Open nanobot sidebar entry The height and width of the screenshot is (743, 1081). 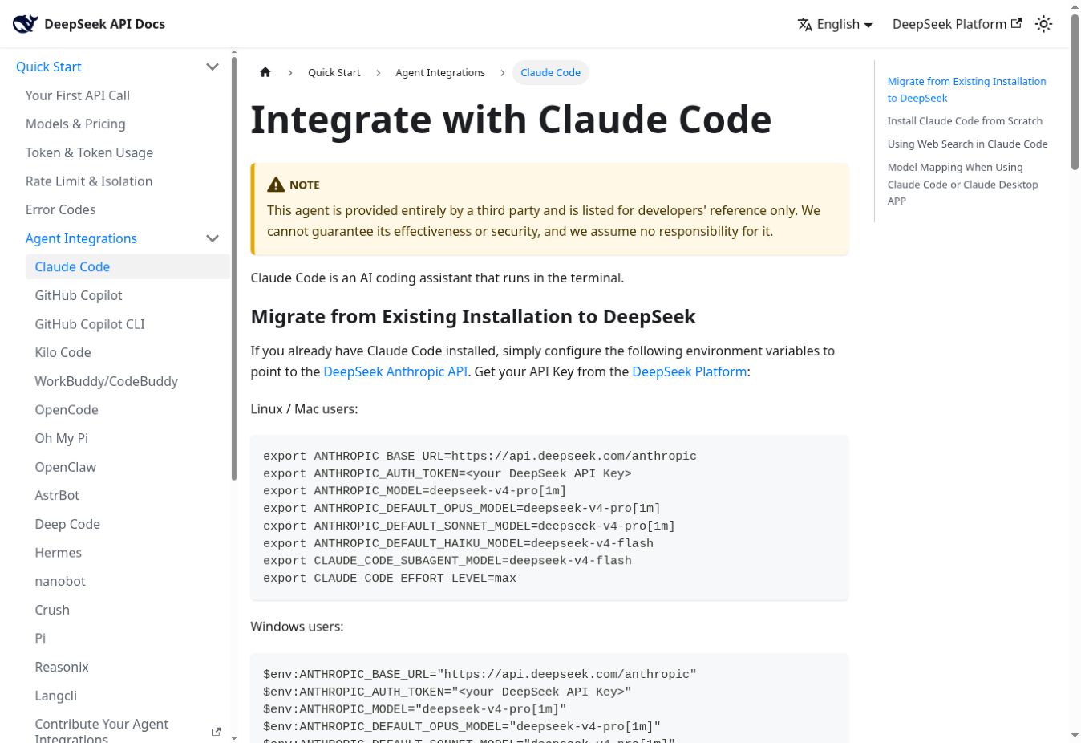tap(60, 581)
